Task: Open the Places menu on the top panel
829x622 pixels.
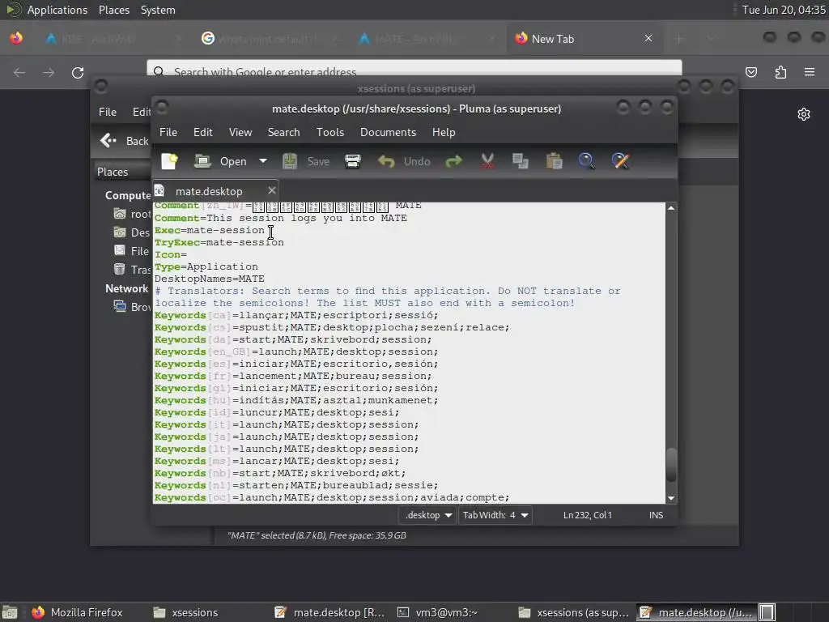Action: [x=113, y=10]
